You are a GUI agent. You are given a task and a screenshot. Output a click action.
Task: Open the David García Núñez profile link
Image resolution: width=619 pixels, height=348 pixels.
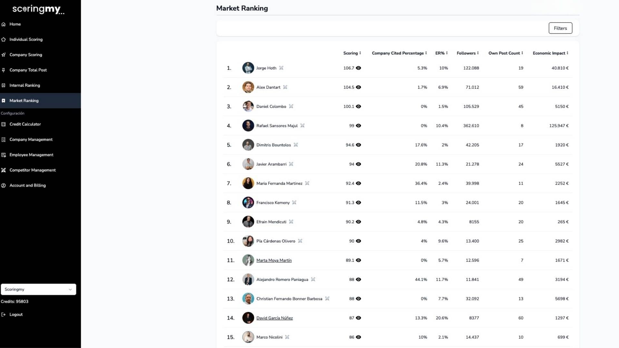(274, 318)
